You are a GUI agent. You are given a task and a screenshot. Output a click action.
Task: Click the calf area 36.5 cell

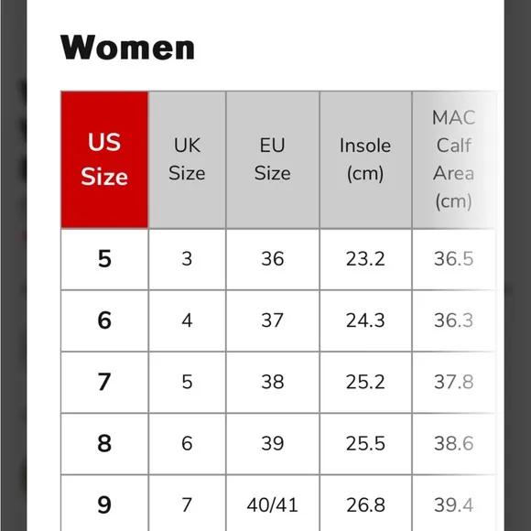point(454,259)
